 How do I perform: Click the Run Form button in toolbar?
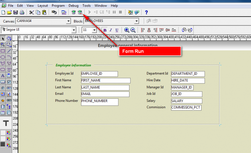click(80, 12)
